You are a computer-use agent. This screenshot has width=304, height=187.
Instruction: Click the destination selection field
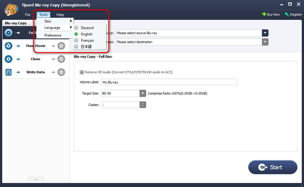(x=189, y=42)
